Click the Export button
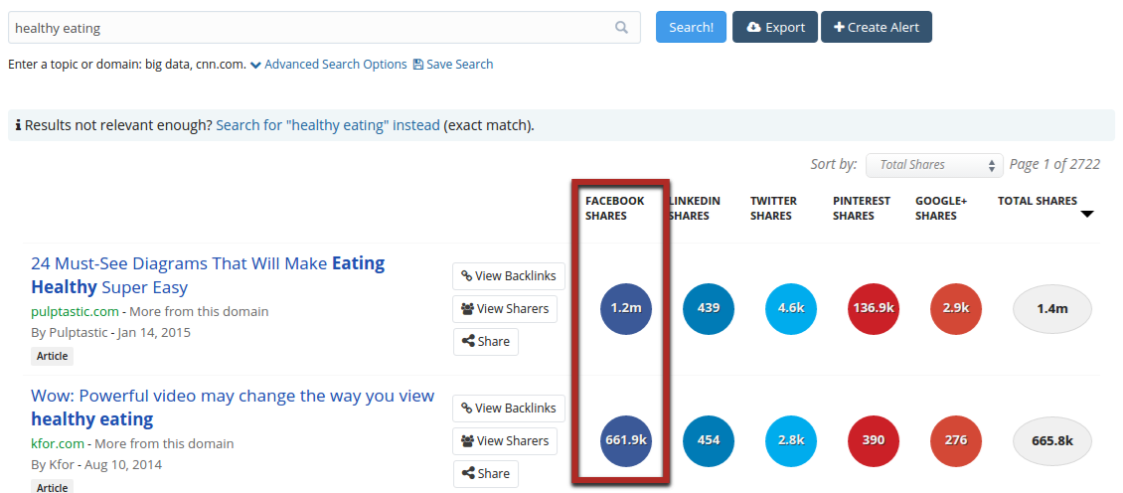Screen dimensions: 1123x493 [x=775, y=27]
